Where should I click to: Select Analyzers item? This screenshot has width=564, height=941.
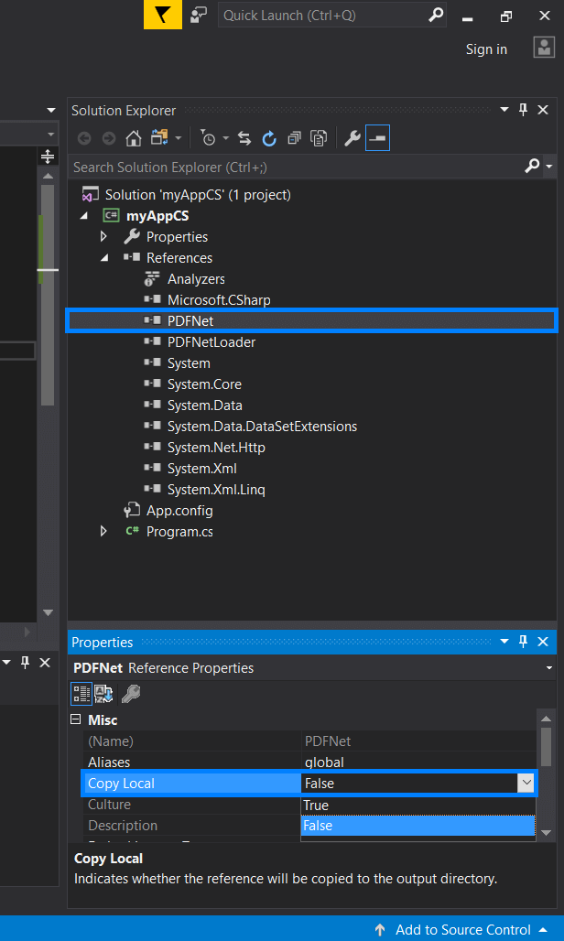click(x=196, y=279)
